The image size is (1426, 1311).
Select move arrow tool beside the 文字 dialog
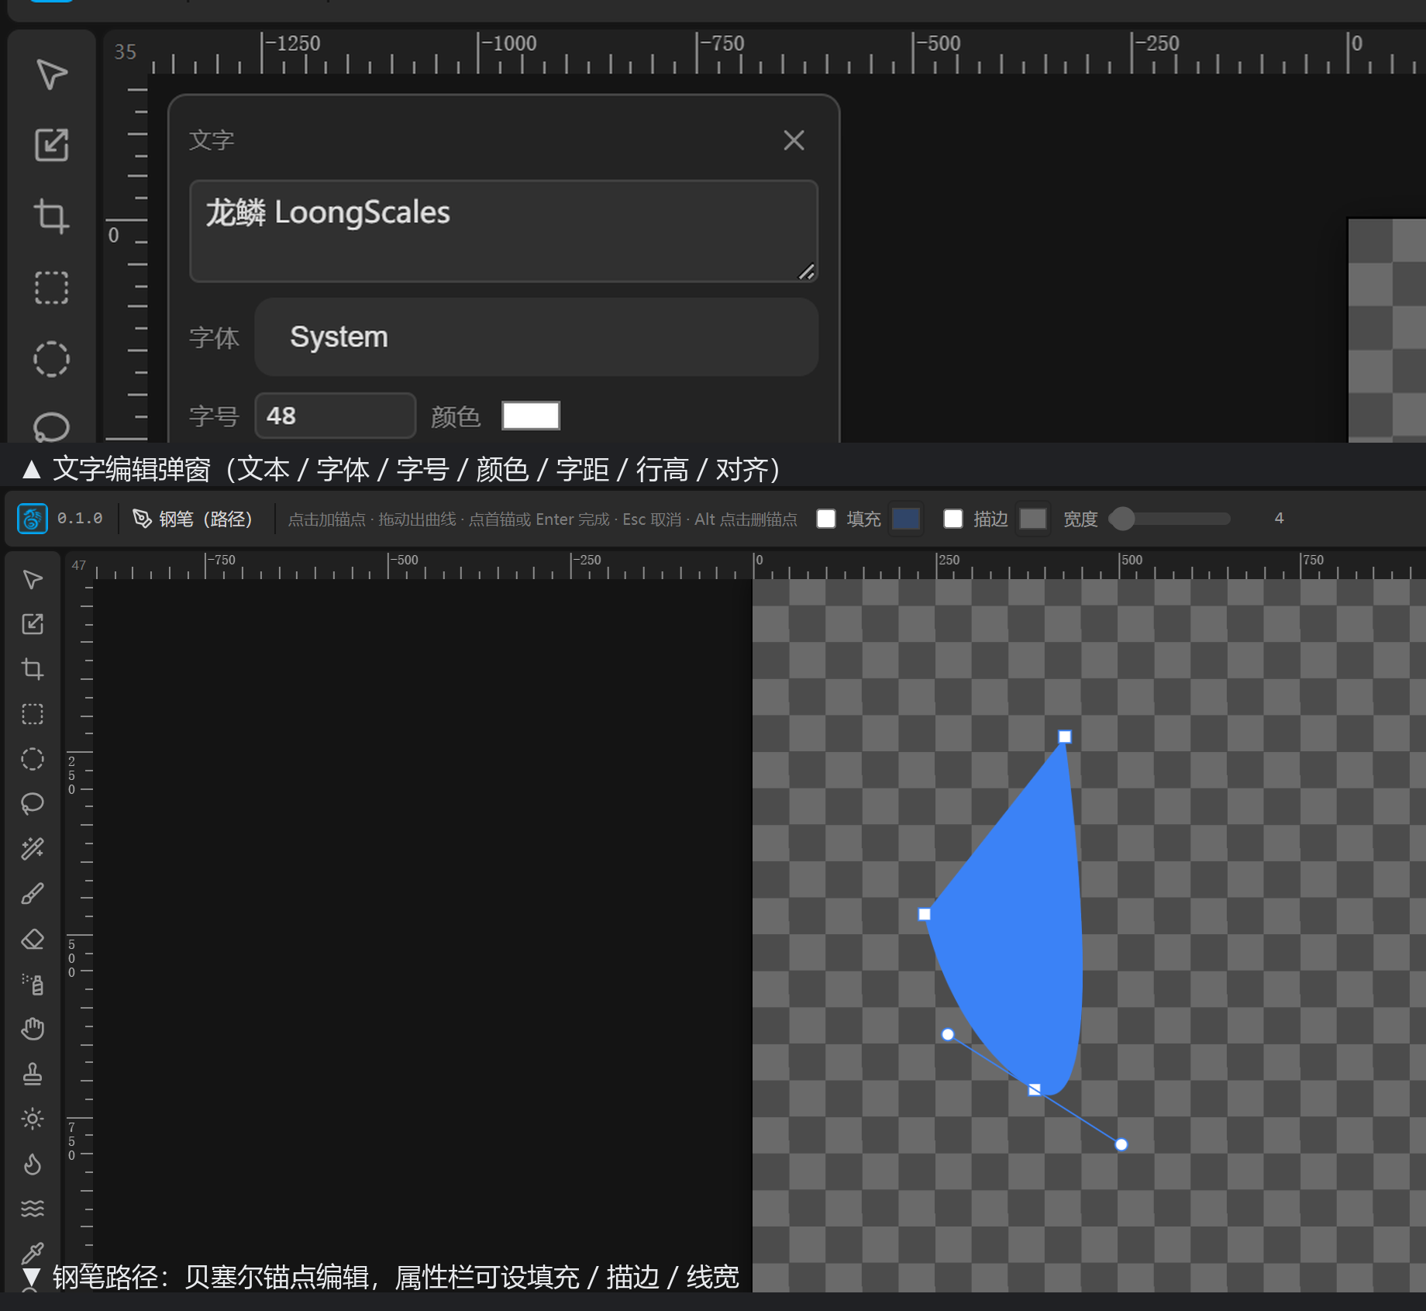[x=52, y=74]
